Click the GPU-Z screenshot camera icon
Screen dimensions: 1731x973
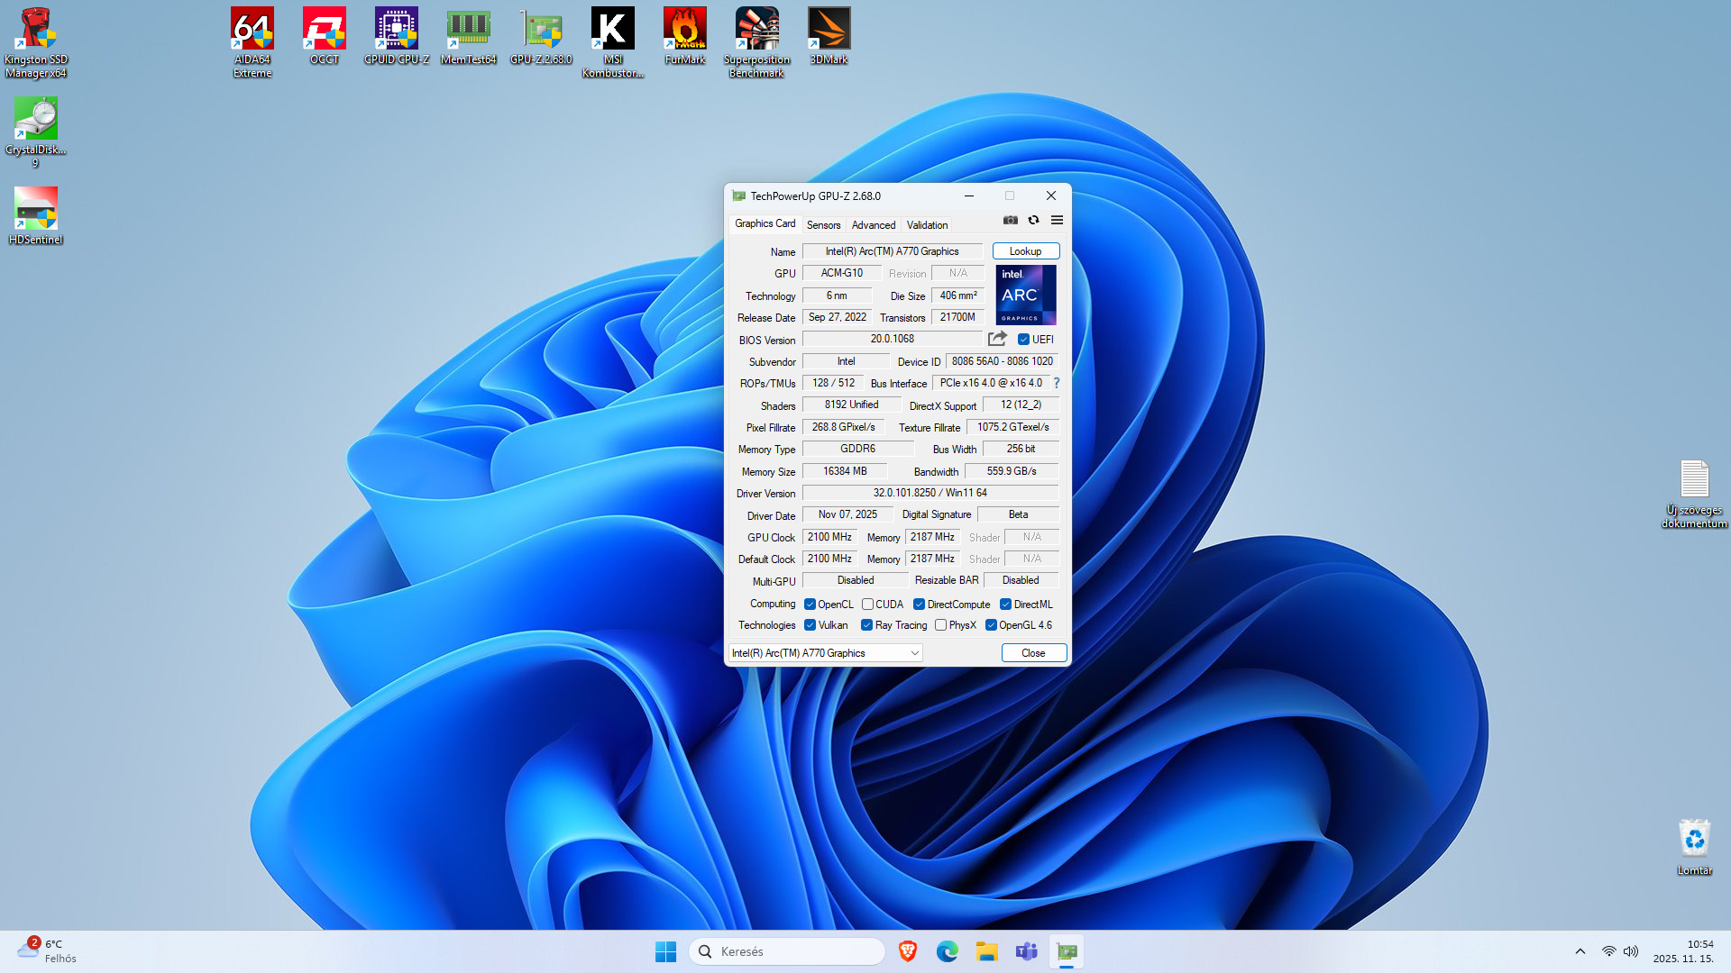point(1010,220)
